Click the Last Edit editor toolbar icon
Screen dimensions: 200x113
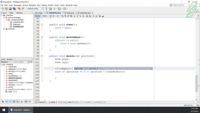point(51,16)
